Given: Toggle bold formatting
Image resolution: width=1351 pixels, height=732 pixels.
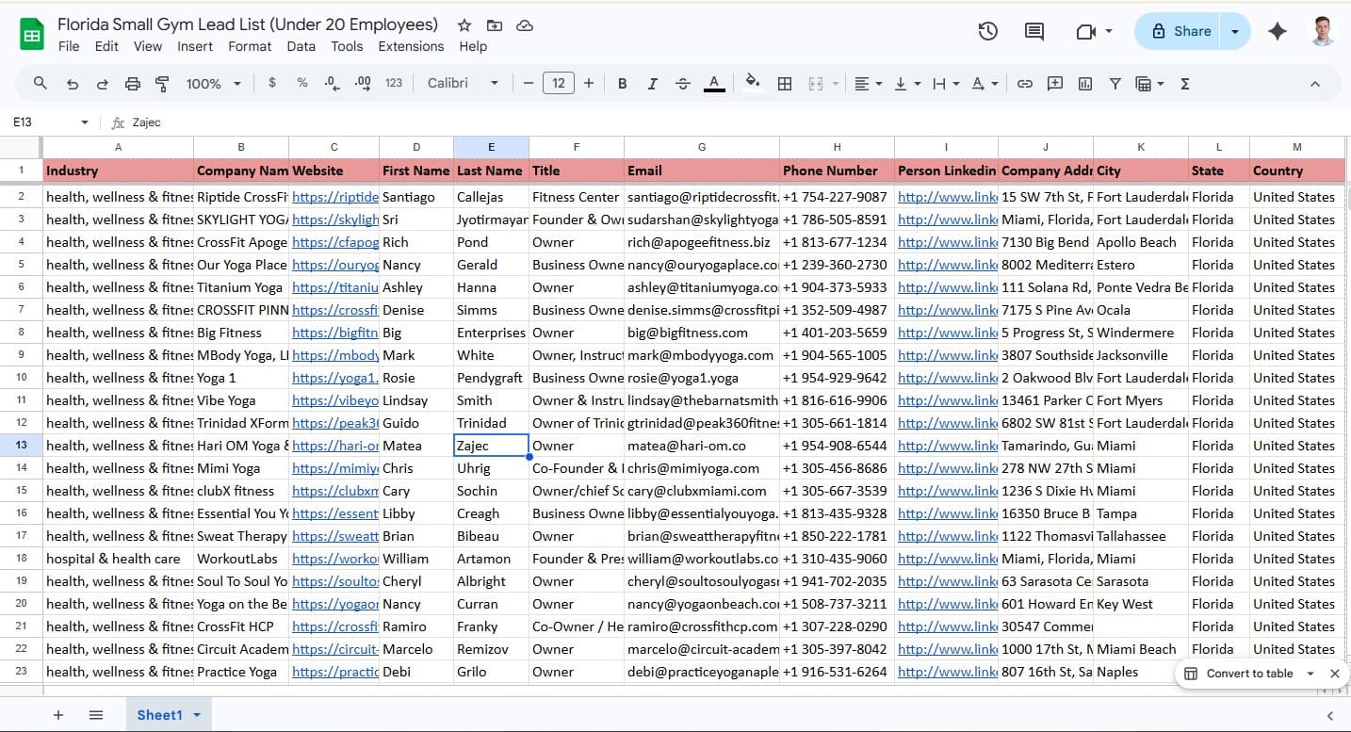Looking at the screenshot, I should pos(622,83).
